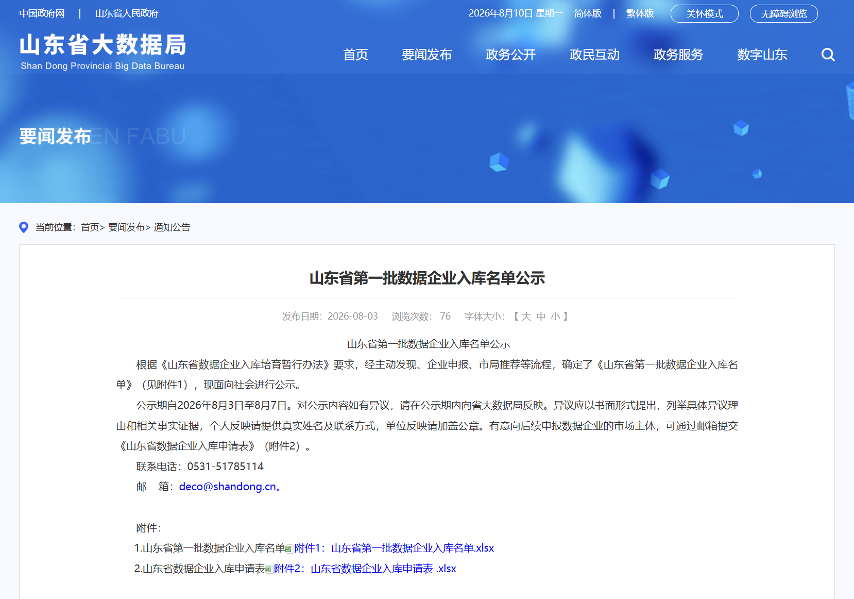Click the 发布日期: 2026-08-03 text
Screen dimensions: 854x599
(330, 317)
